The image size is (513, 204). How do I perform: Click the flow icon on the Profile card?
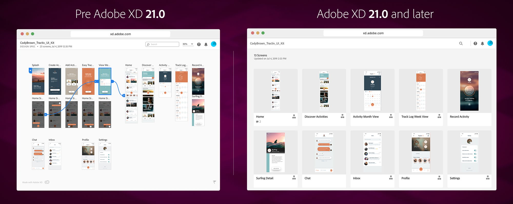pos(439,178)
